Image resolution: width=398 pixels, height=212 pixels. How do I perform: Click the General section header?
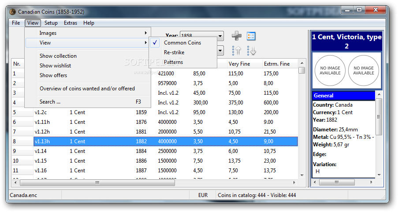click(344, 96)
